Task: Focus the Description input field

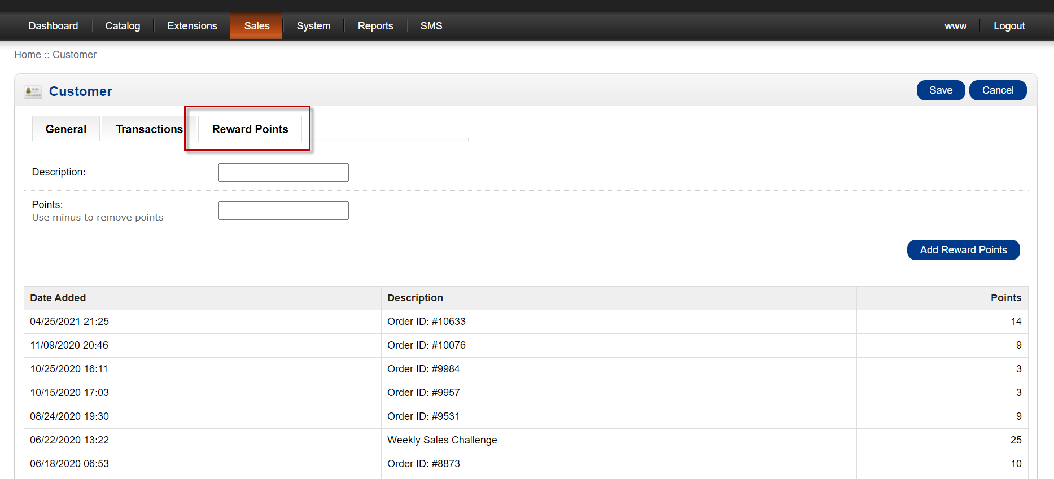Action: [283, 172]
